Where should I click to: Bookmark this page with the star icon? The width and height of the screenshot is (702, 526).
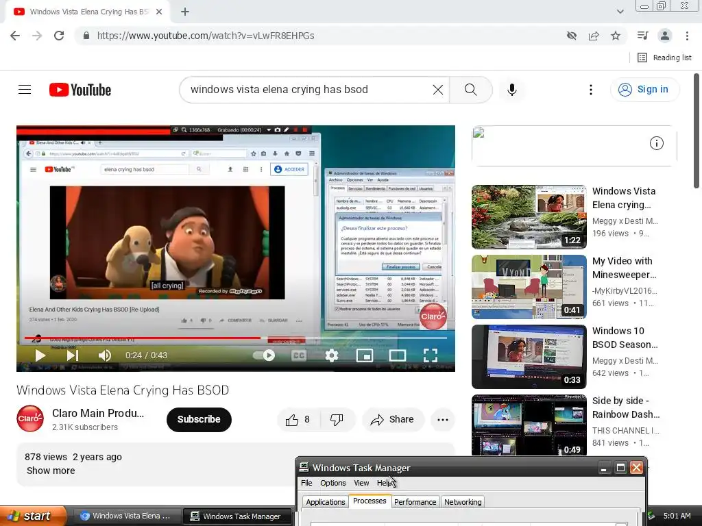click(x=616, y=36)
